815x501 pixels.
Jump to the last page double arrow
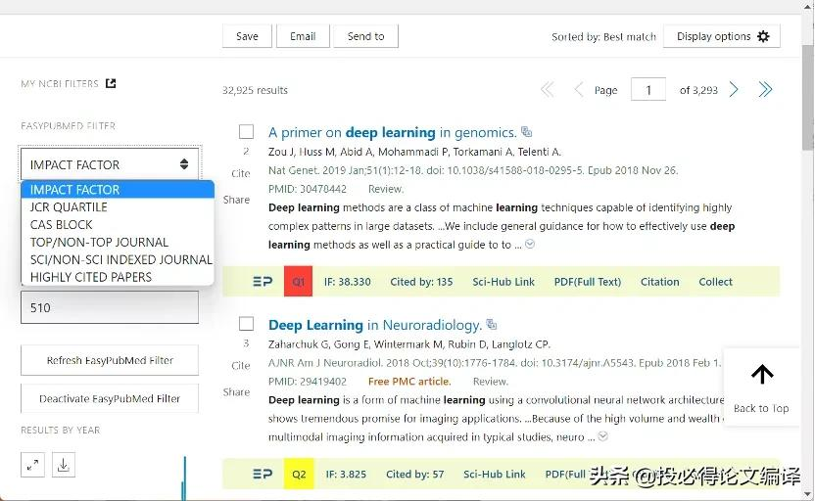pos(765,90)
